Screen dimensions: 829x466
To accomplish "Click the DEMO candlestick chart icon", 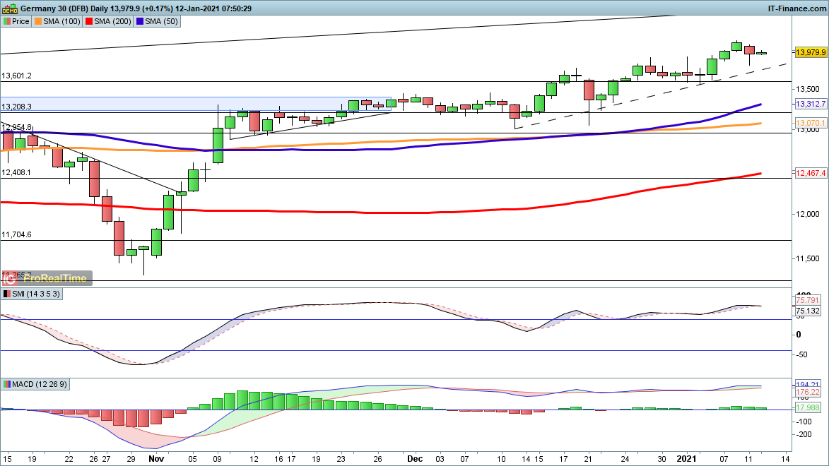I will point(10,8).
